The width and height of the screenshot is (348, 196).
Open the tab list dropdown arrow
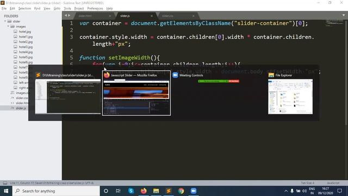point(344,15)
